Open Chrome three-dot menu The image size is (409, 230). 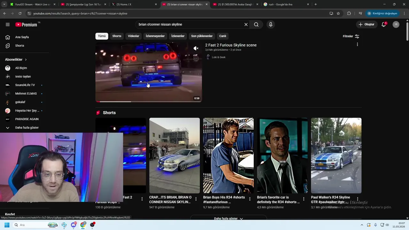405,13
